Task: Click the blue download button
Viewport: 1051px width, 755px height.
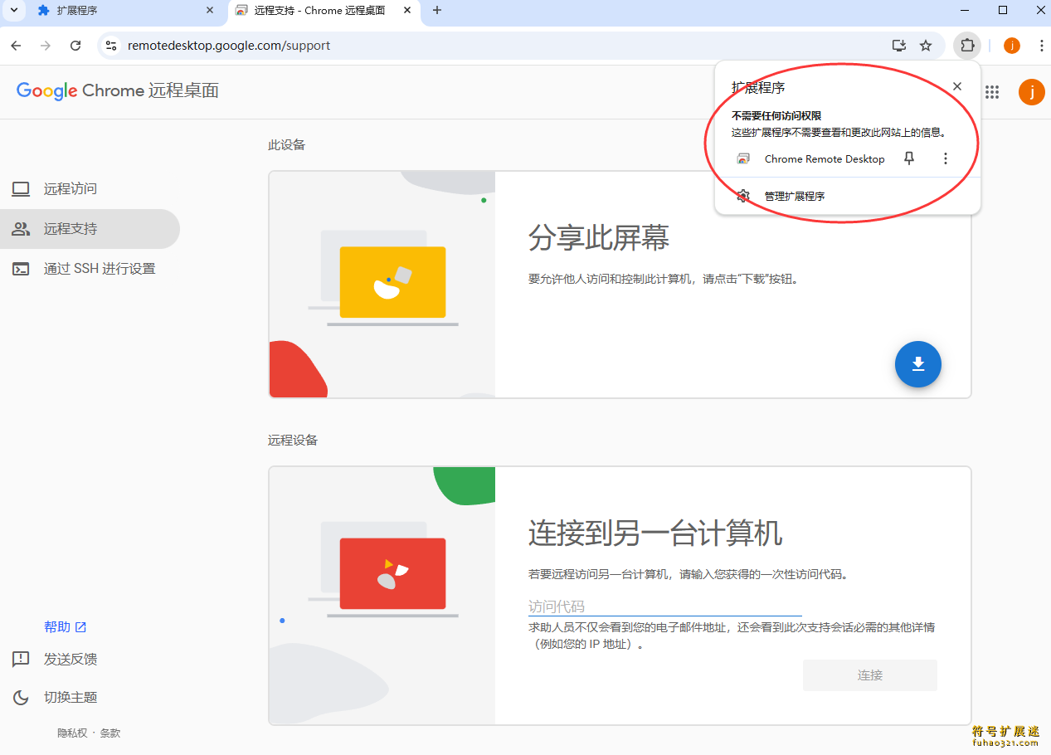Action: point(918,364)
